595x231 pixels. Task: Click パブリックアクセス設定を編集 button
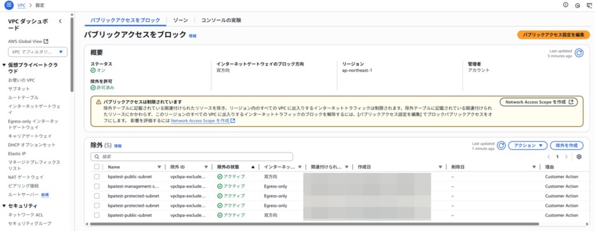point(553,35)
